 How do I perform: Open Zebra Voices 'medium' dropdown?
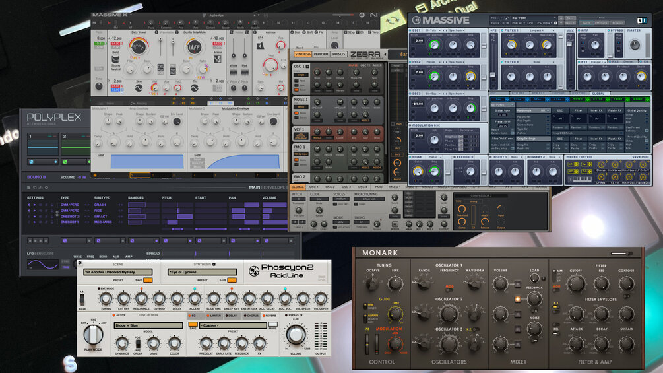(341, 199)
